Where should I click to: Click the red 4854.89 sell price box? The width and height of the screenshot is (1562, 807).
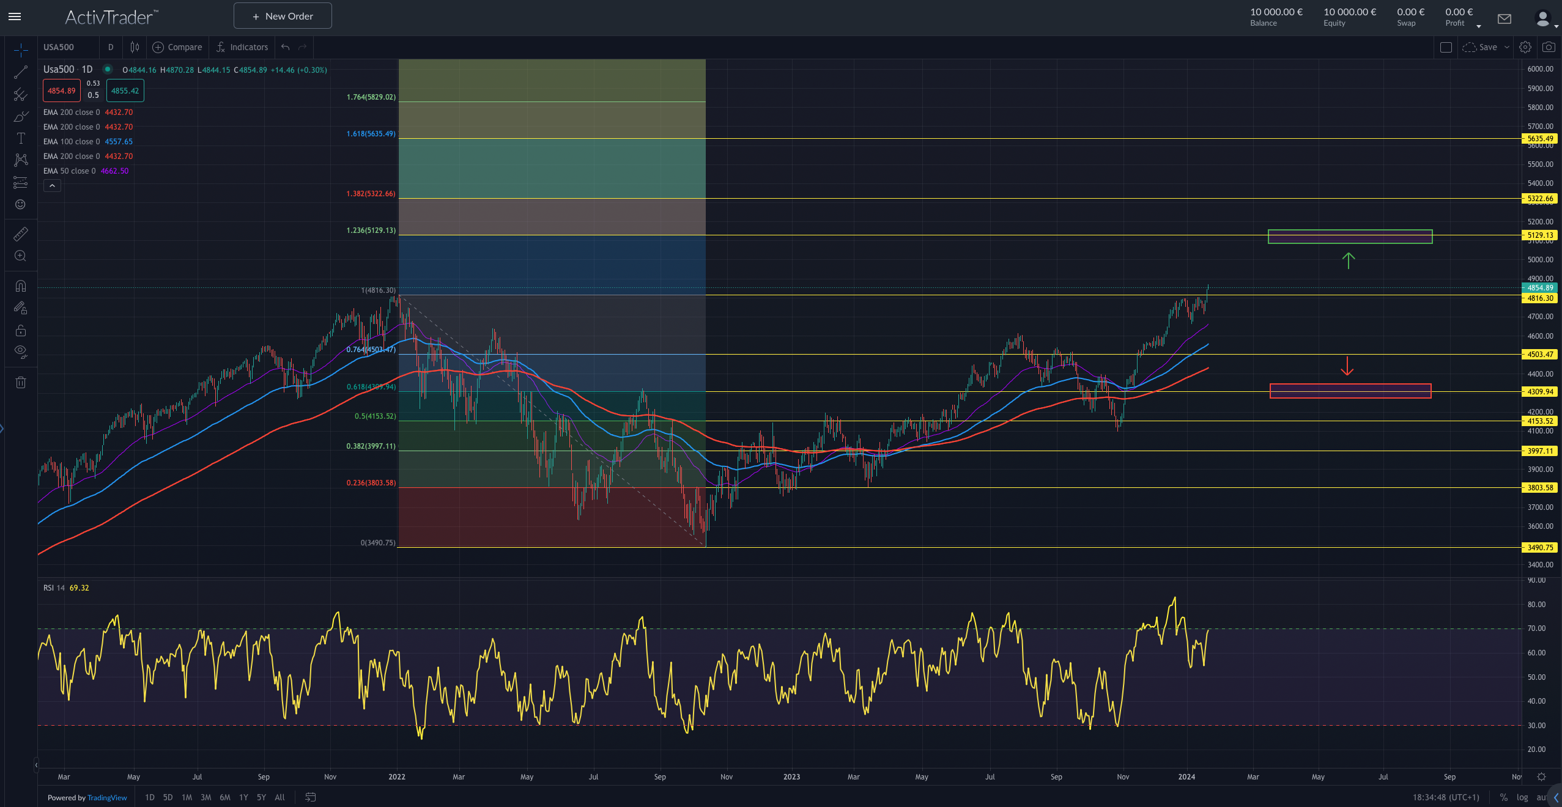coord(61,91)
